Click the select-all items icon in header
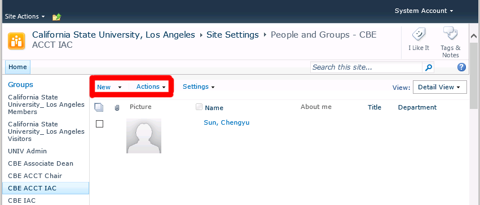Image resolution: width=480 pixels, height=205 pixels. click(99, 107)
